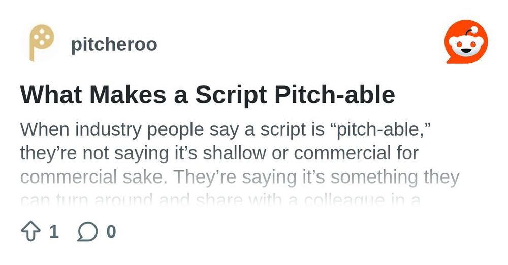
Task: Click the body line starting When industry people
Action: tap(226, 129)
